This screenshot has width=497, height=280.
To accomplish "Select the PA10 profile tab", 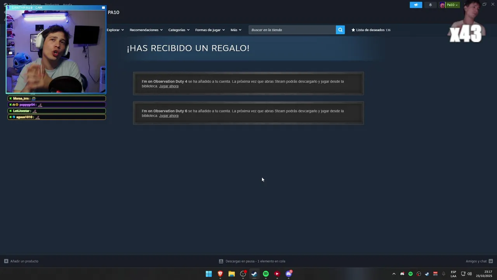I will point(113,12).
